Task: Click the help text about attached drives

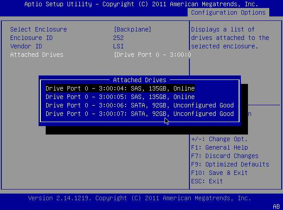Action: pyautogui.click(x=230, y=38)
